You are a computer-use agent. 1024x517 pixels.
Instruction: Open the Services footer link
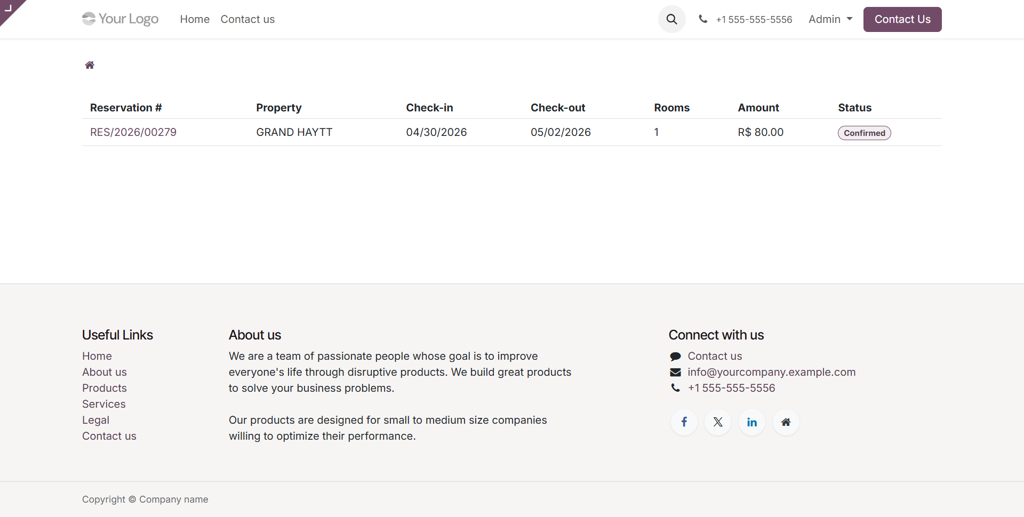pyautogui.click(x=104, y=404)
